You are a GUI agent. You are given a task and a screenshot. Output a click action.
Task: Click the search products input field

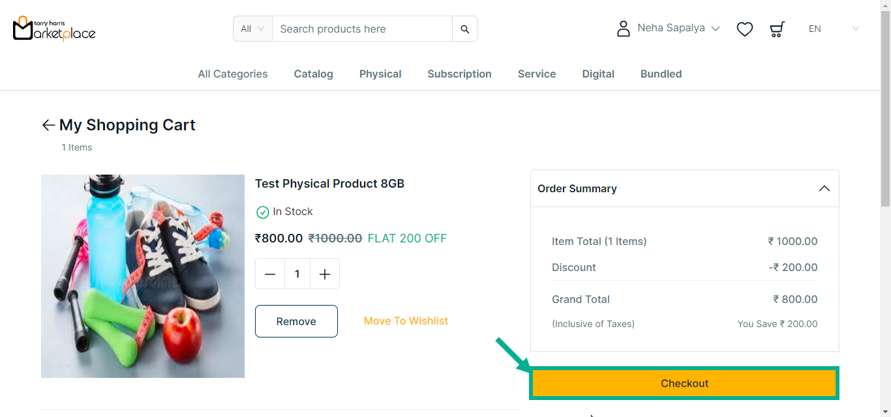[362, 29]
